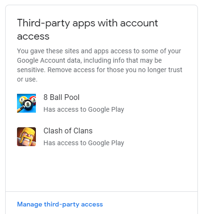
Task: Click the barbarian's teeth in the Clash icon
Action: click(x=27, y=140)
